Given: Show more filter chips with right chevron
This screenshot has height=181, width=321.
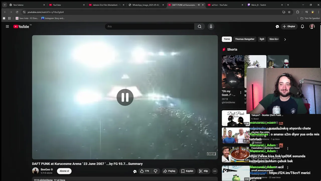Looking at the screenshot, I should tap(285, 39).
